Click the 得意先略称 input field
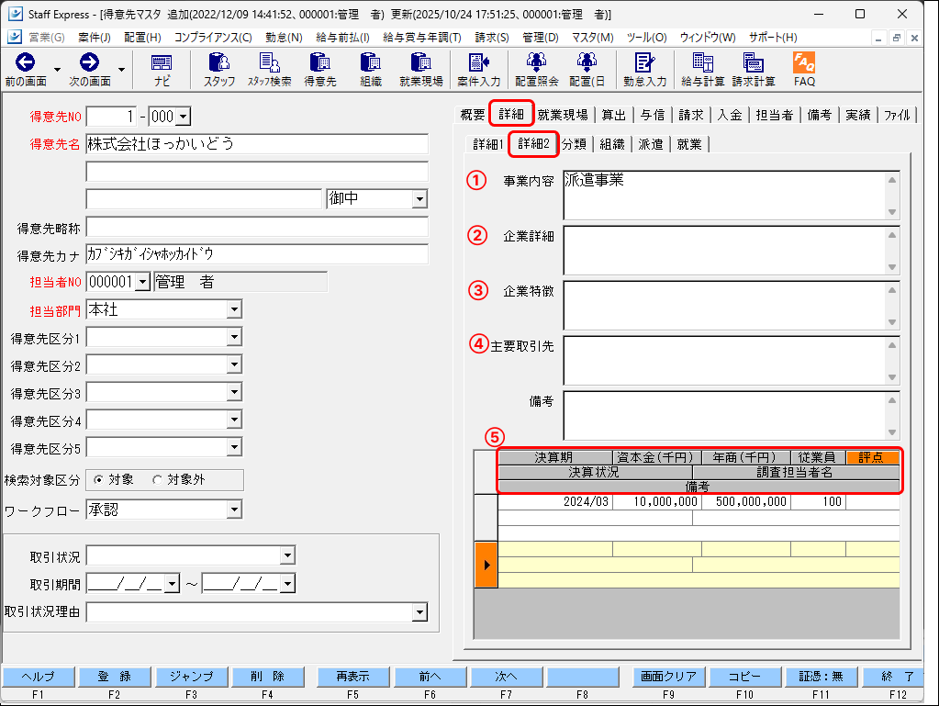The height and width of the screenshot is (706, 939). coord(257,227)
